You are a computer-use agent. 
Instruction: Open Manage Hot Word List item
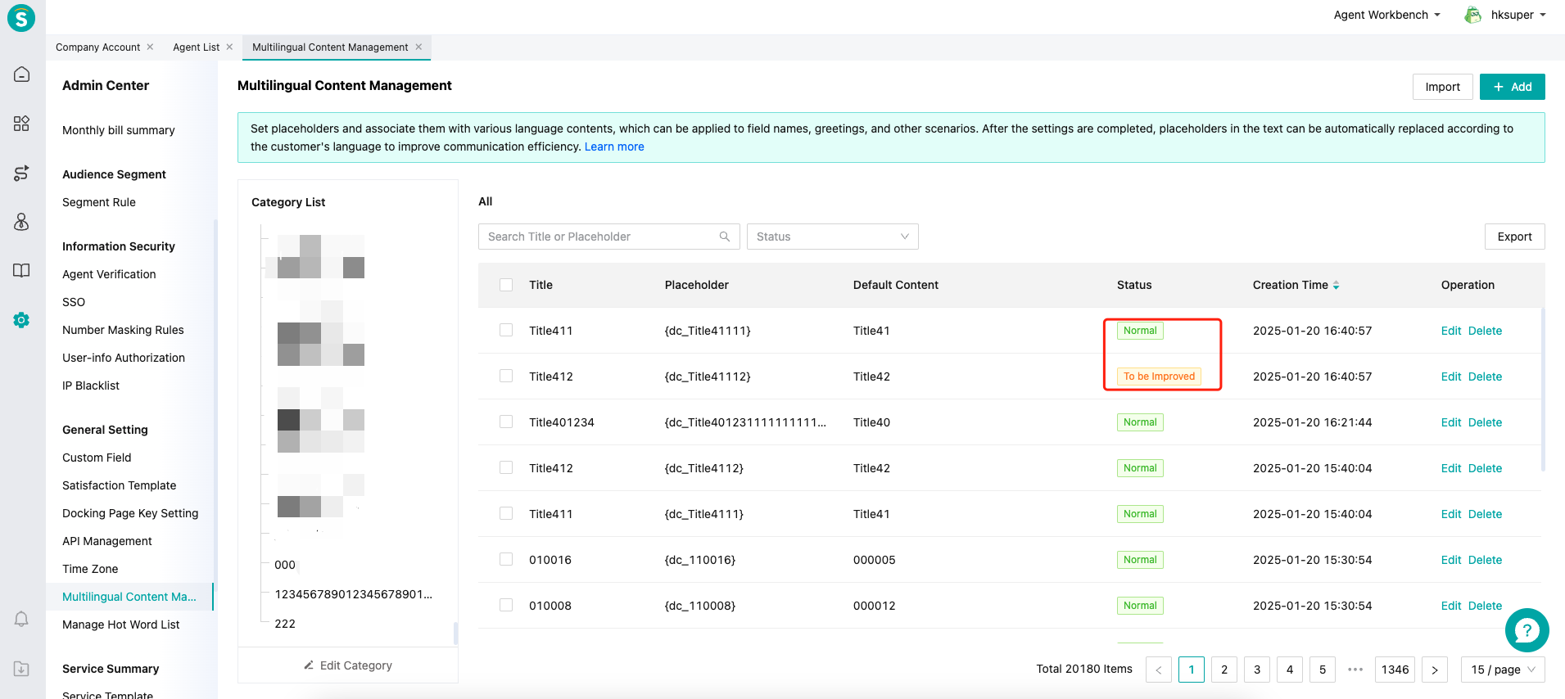click(x=121, y=625)
